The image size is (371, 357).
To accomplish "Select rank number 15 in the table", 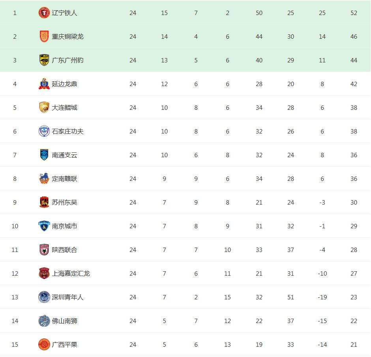I will tap(15, 345).
